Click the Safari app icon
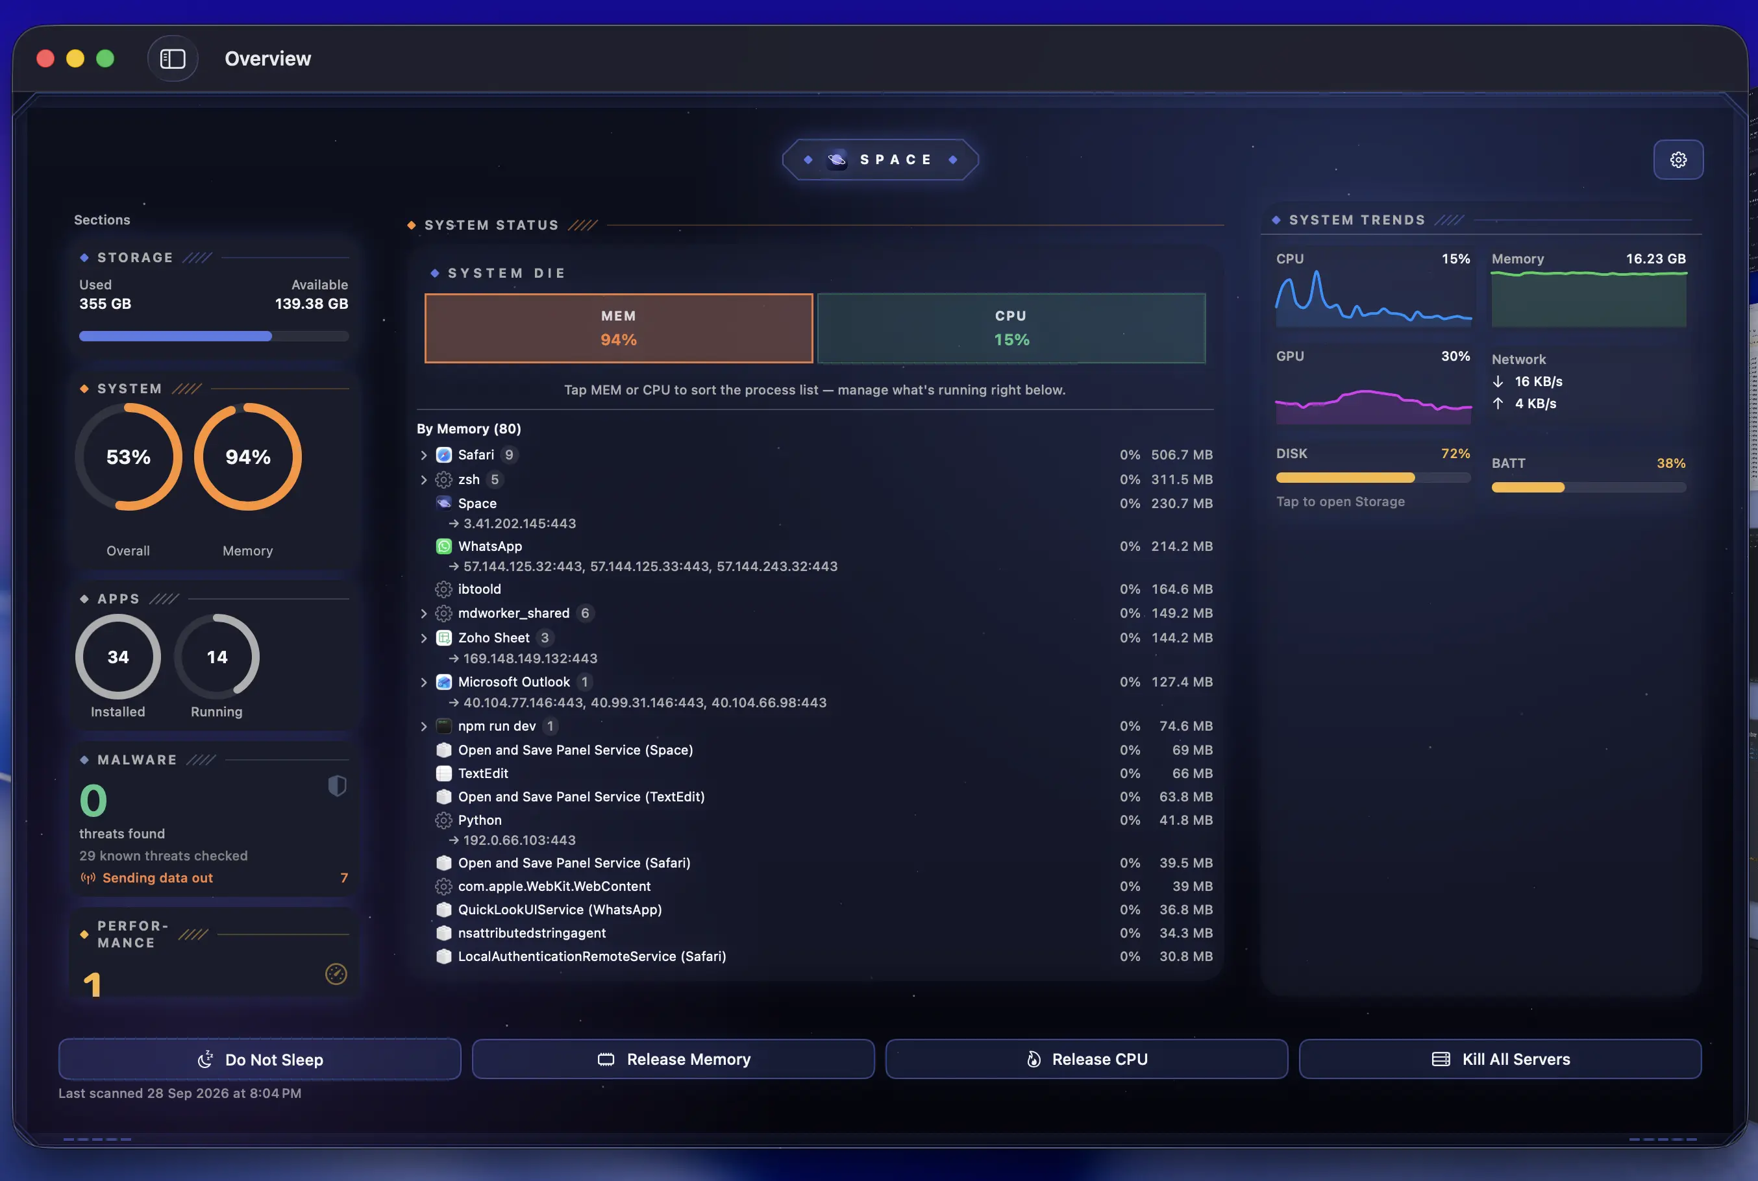Viewport: 1758px width, 1181px height. (x=444, y=455)
